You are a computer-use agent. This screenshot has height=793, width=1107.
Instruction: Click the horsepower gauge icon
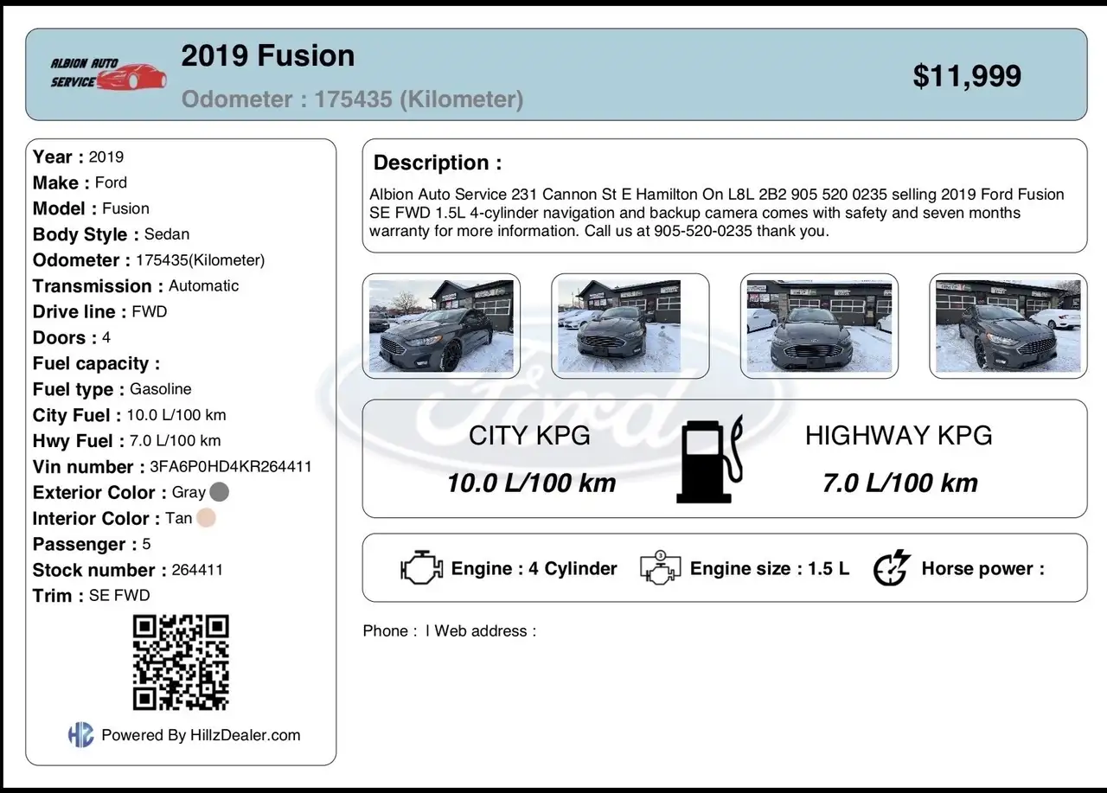coord(892,568)
